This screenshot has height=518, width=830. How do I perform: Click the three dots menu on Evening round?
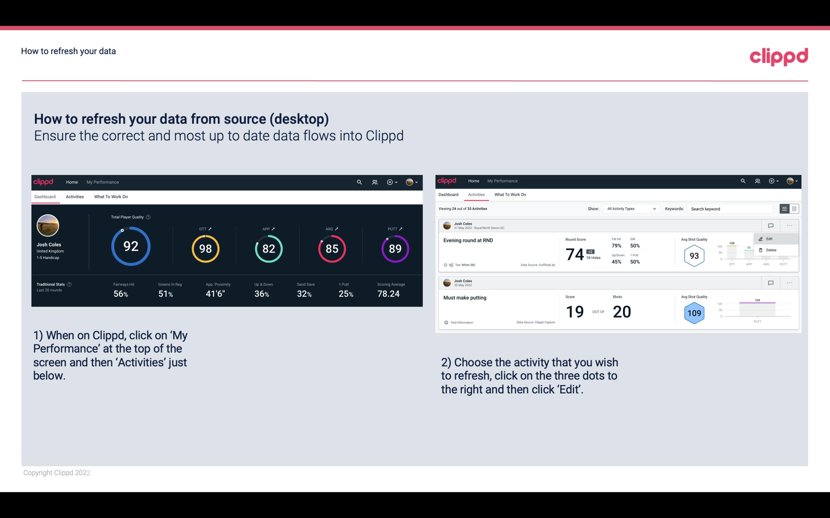(789, 225)
